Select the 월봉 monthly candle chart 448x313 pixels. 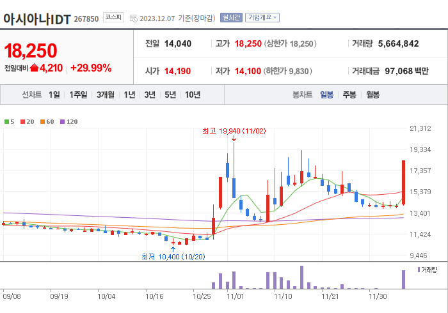pyautogui.click(x=373, y=95)
